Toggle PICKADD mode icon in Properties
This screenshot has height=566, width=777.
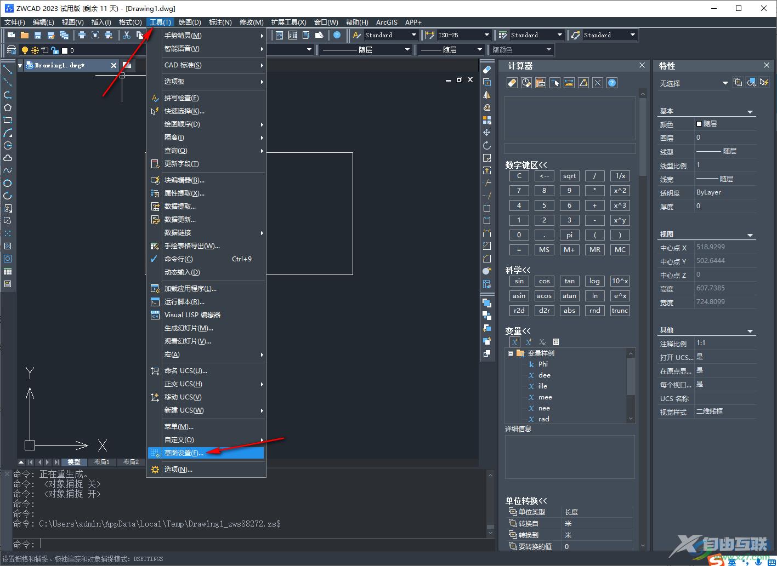tap(738, 83)
